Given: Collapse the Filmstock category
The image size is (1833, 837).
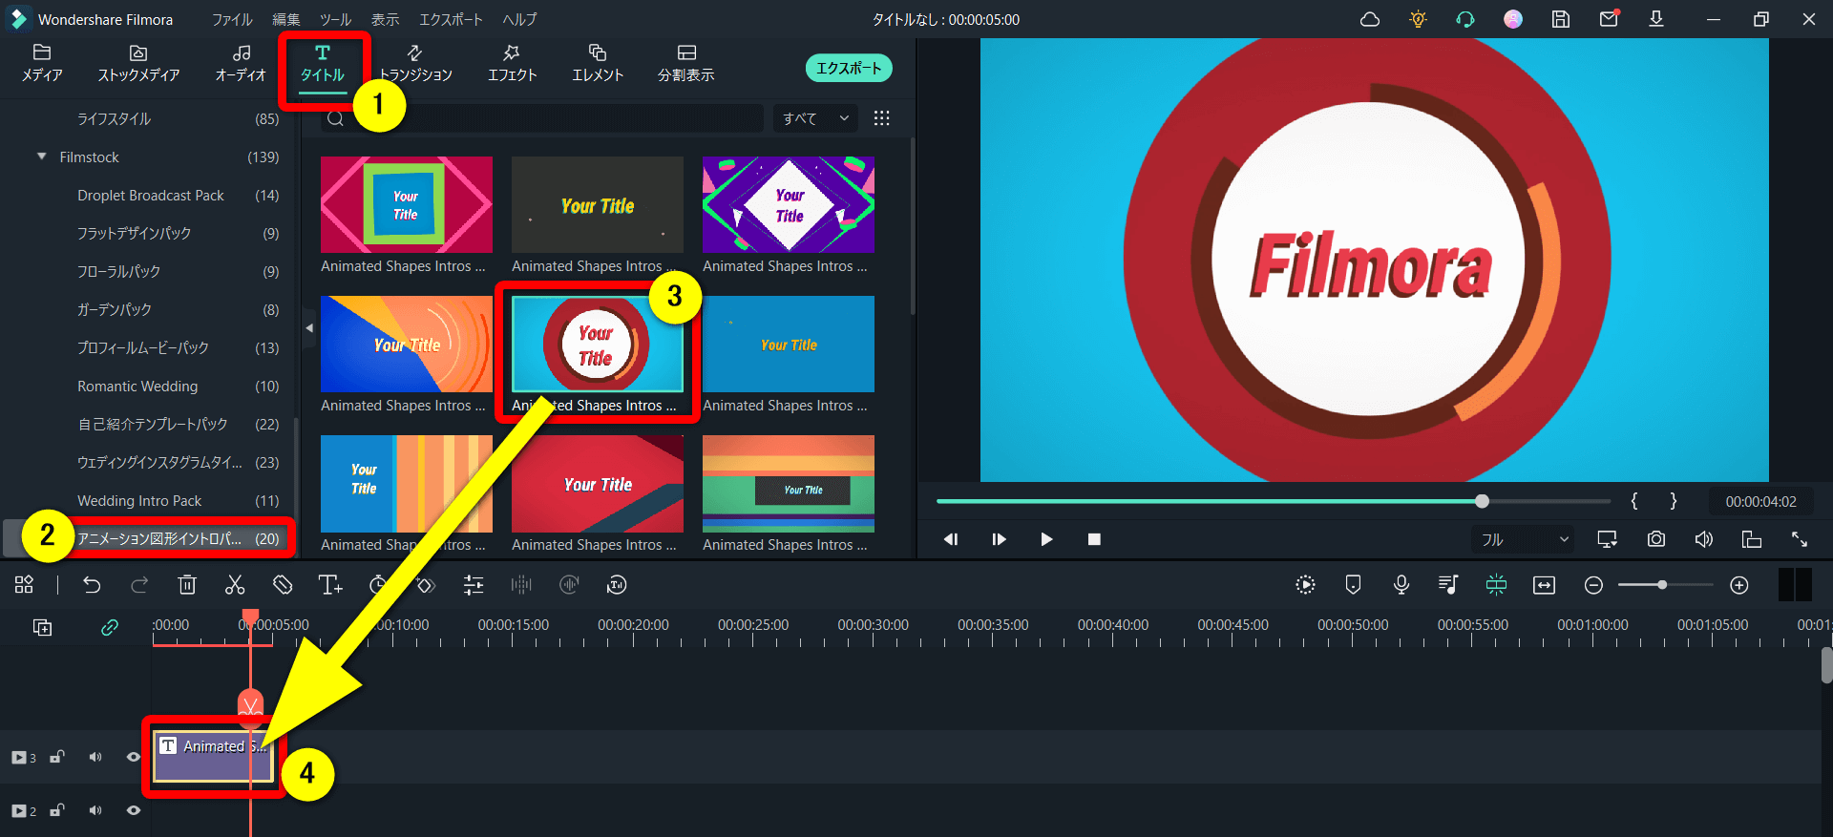Looking at the screenshot, I should click(41, 157).
